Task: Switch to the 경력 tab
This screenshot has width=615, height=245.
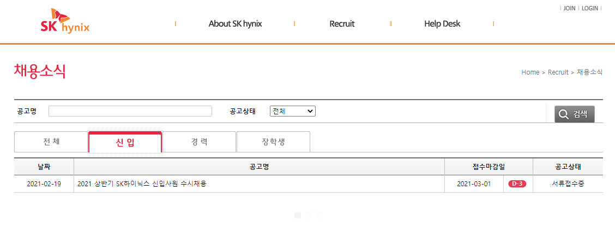Action: pos(199,142)
